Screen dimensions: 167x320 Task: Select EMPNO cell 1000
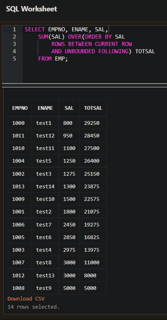pyautogui.click(x=20, y=123)
